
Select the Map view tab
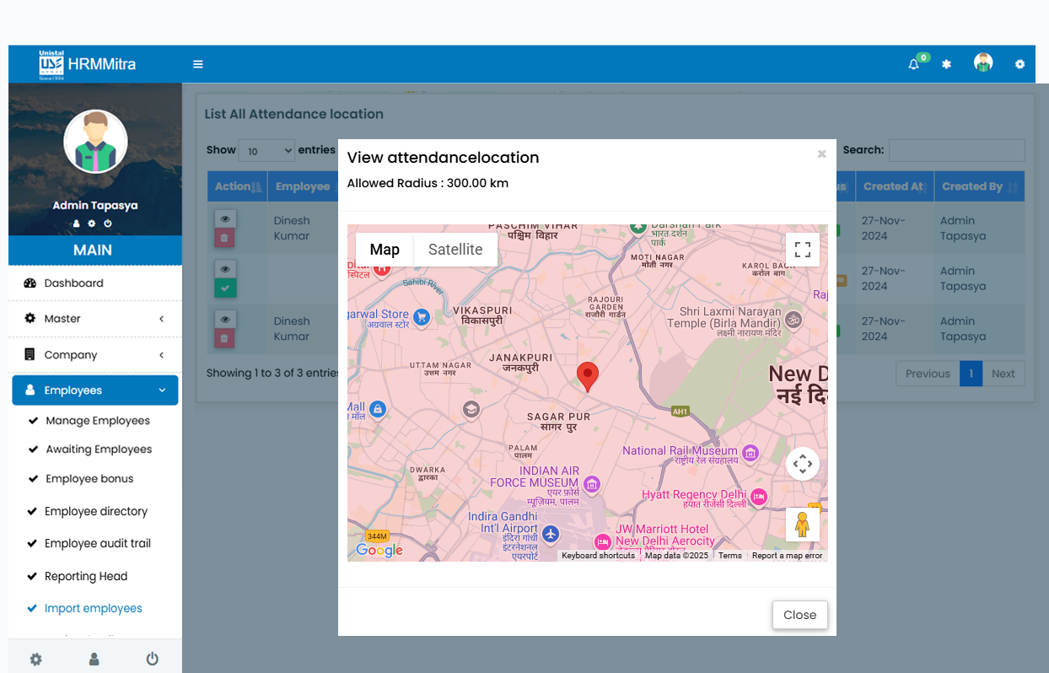pyautogui.click(x=385, y=250)
